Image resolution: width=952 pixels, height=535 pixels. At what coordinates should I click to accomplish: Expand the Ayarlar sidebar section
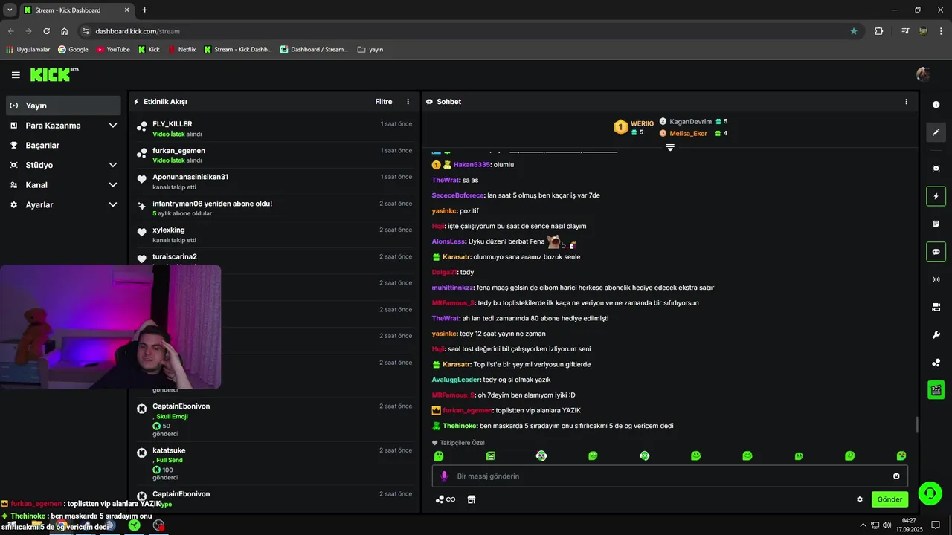coord(64,204)
